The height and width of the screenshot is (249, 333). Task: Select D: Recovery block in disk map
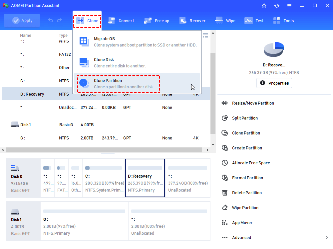145,178
